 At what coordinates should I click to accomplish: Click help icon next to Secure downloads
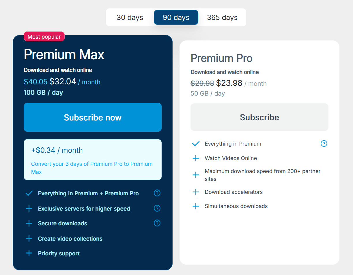tap(157, 223)
